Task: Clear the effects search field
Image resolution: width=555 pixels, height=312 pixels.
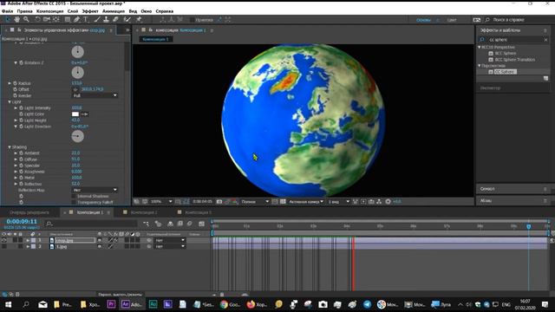Action: pos(545,40)
